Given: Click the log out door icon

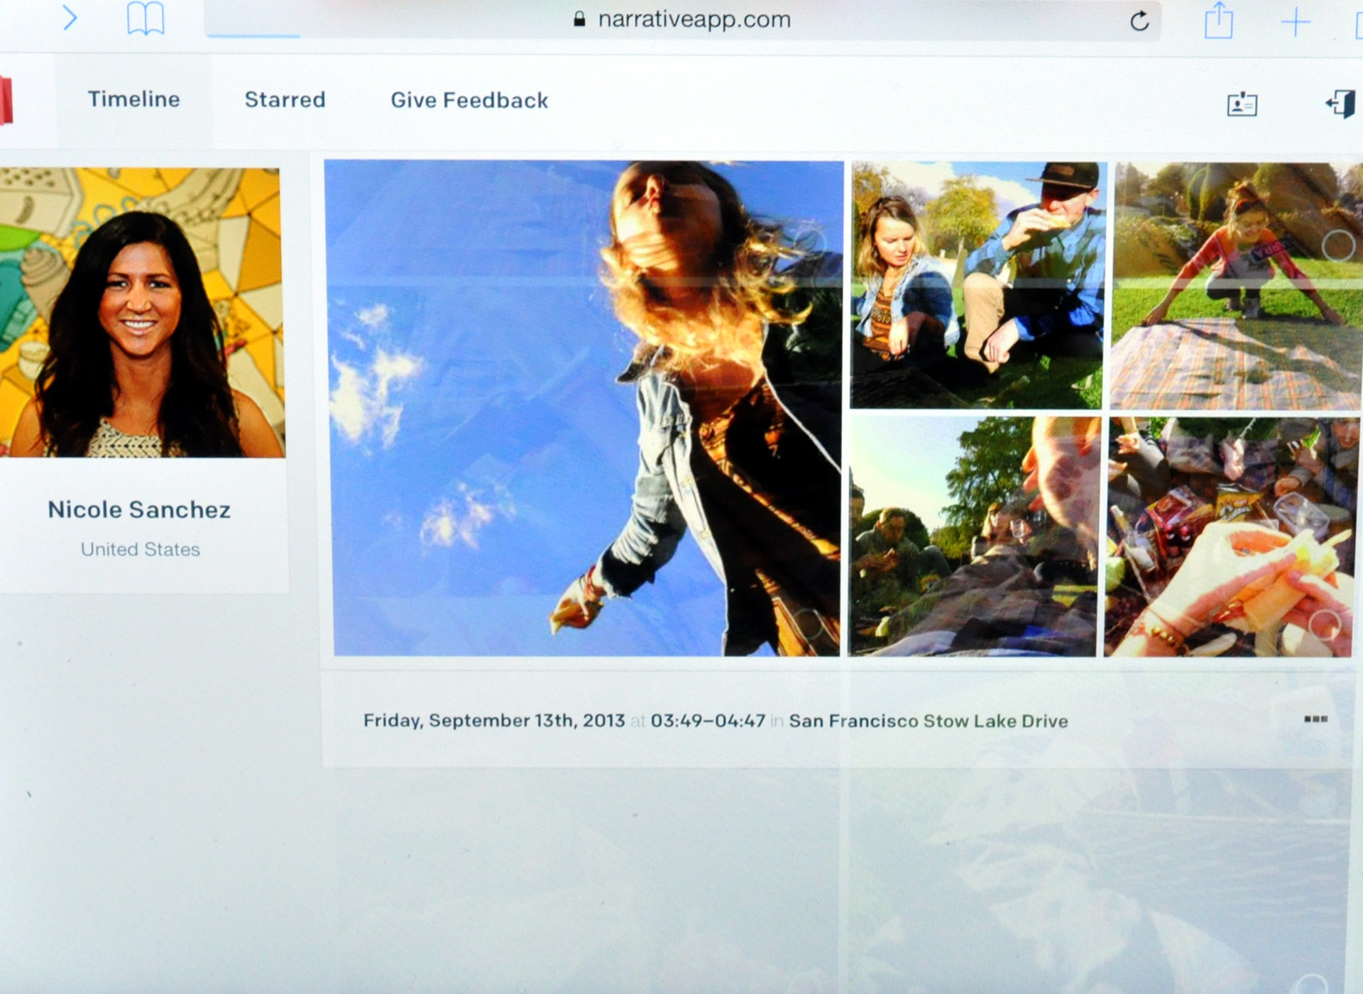Looking at the screenshot, I should (x=1340, y=104).
